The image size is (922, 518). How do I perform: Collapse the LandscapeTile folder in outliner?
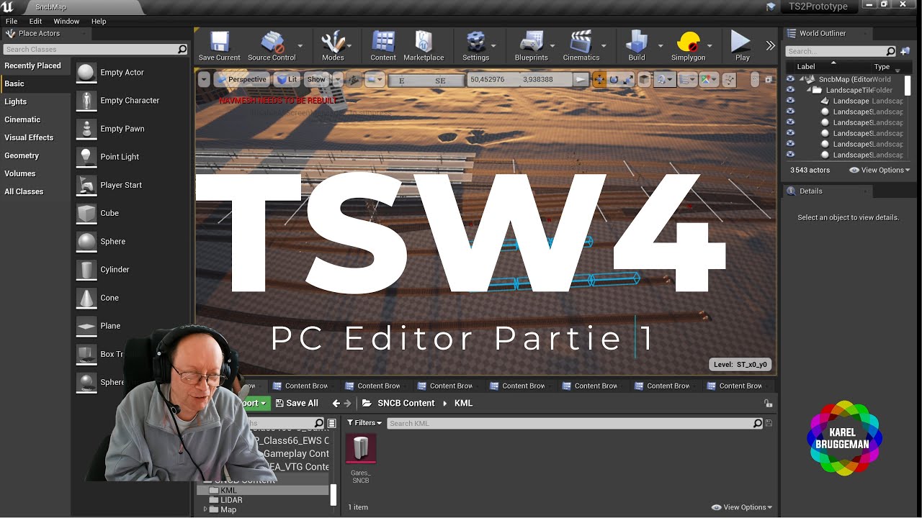810,90
